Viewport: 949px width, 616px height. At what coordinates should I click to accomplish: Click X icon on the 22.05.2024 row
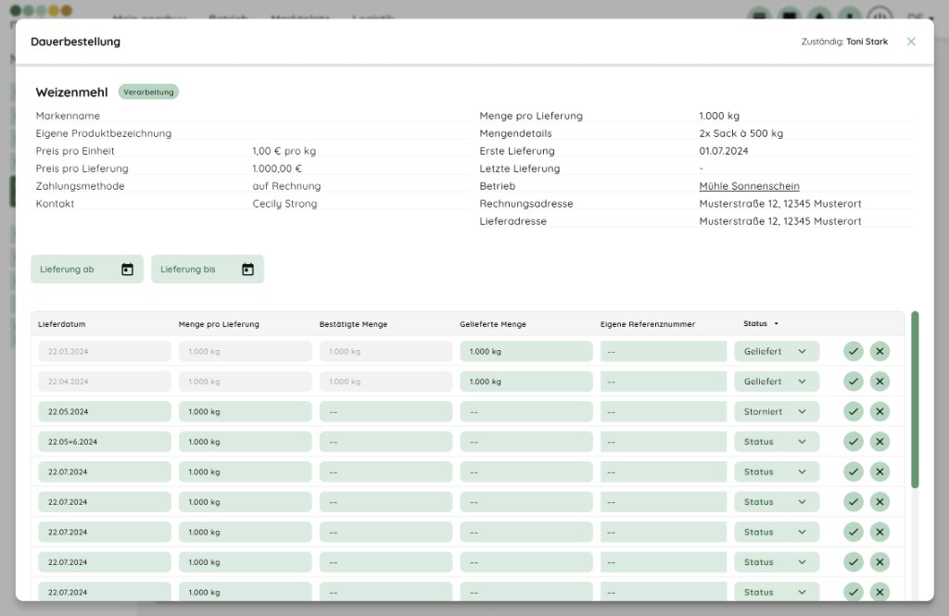pos(880,411)
